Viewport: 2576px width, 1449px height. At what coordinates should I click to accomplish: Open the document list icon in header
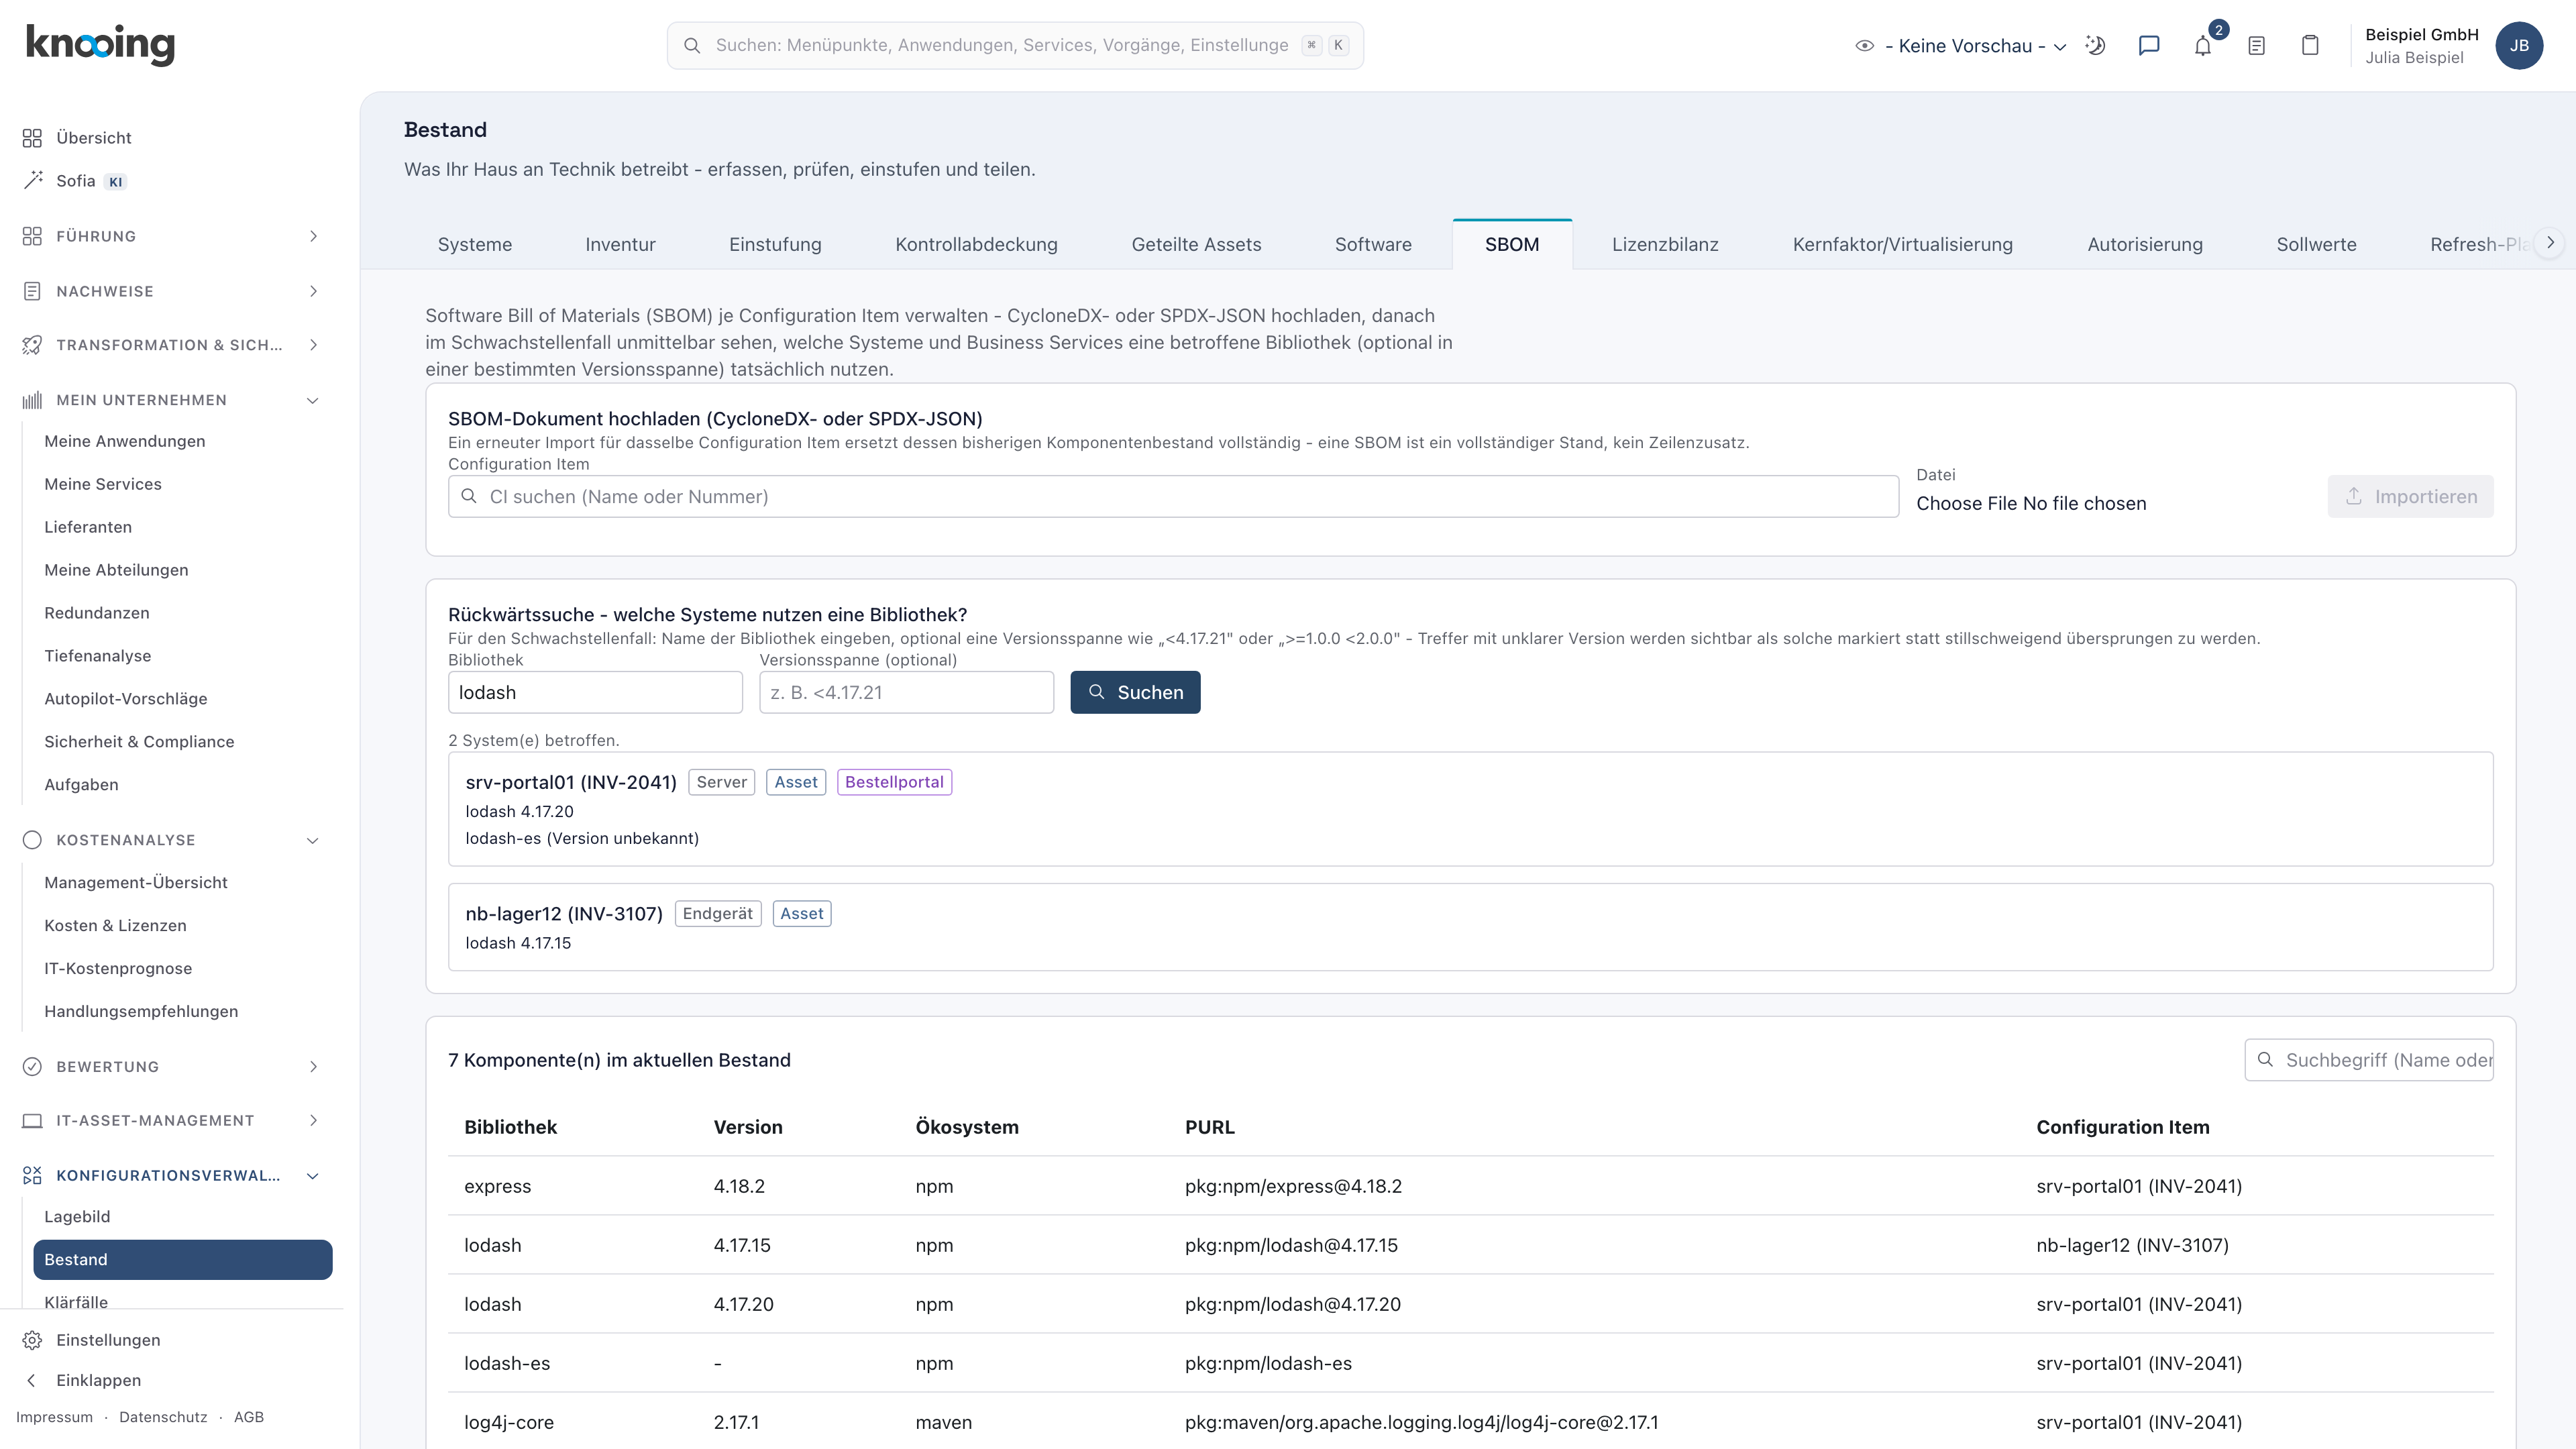click(x=2256, y=45)
